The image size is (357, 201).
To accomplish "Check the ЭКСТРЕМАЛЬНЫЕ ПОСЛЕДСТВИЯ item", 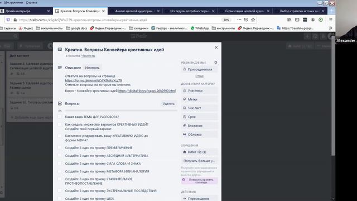I will click(60, 191).
